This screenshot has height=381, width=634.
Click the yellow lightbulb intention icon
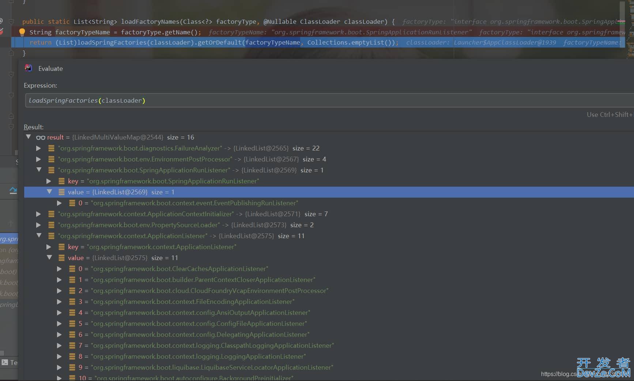[22, 32]
